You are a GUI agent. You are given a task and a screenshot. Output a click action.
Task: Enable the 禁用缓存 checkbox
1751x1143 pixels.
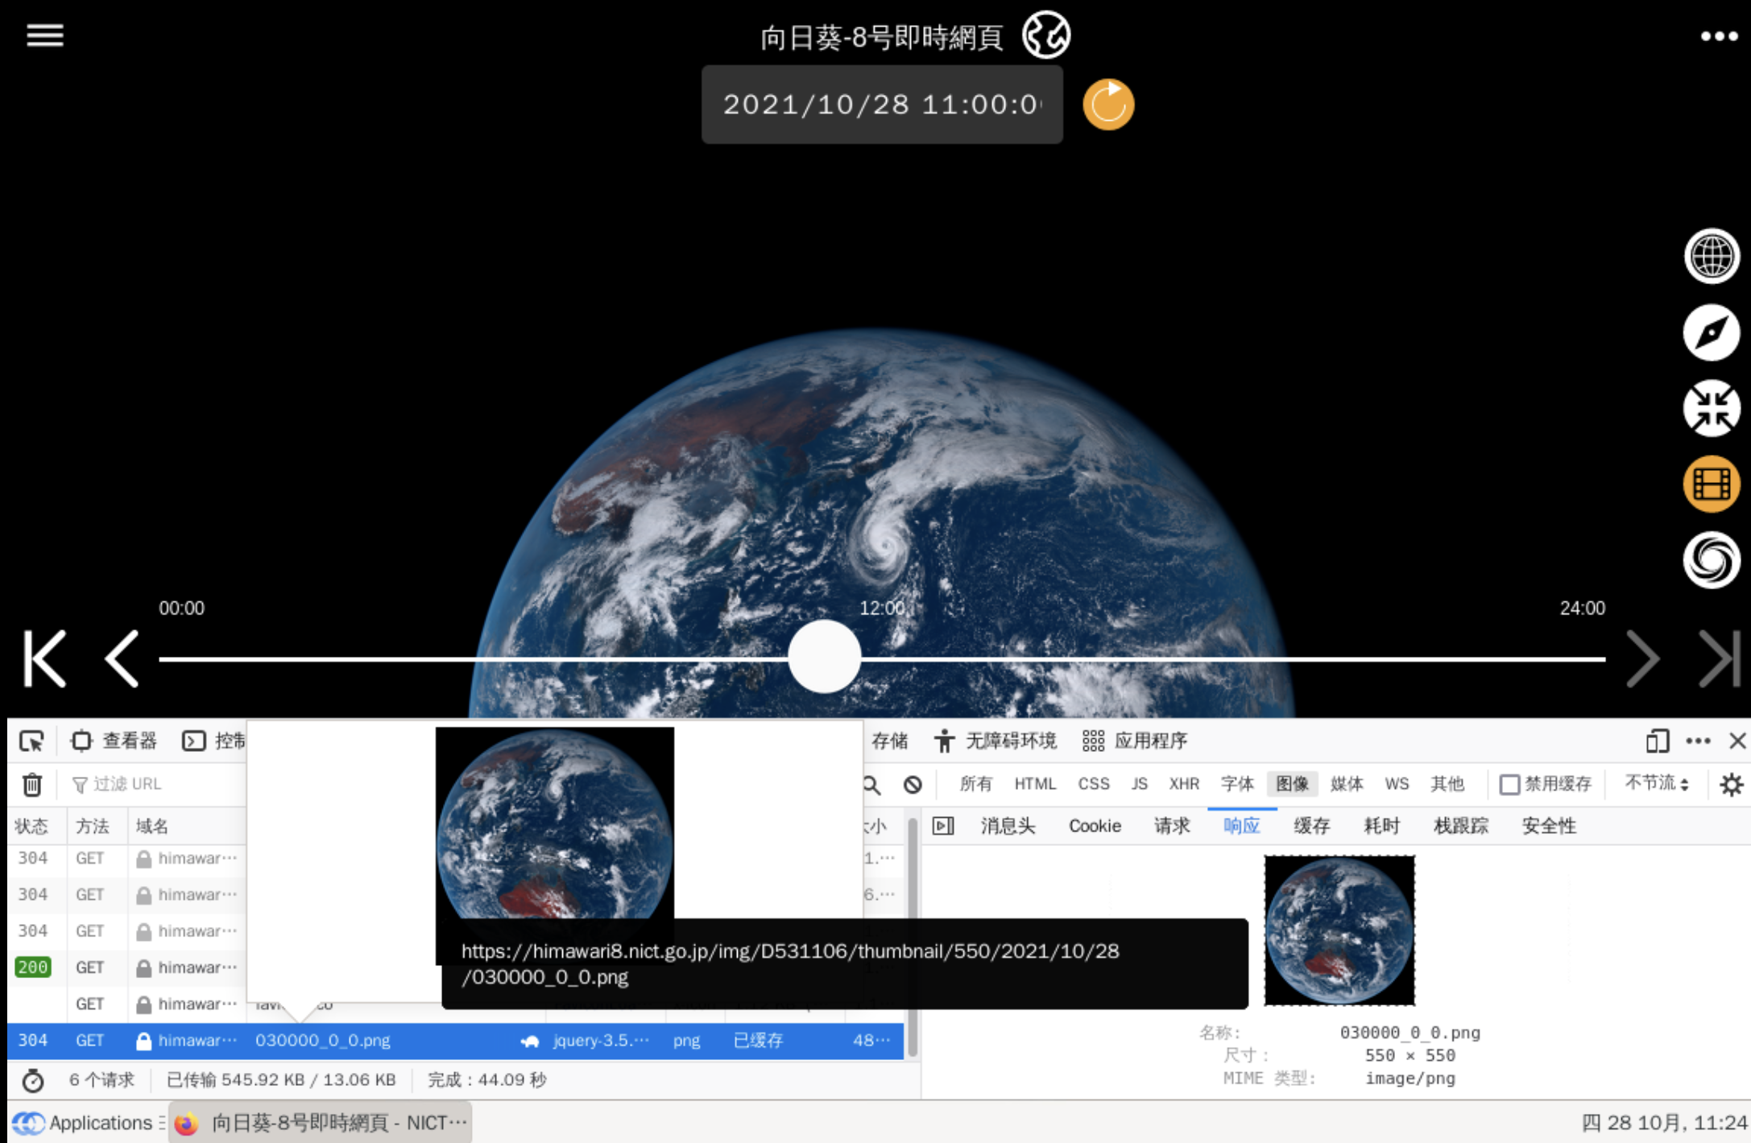pyautogui.click(x=1509, y=784)
